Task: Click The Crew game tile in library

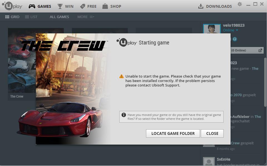Action: 22,64
